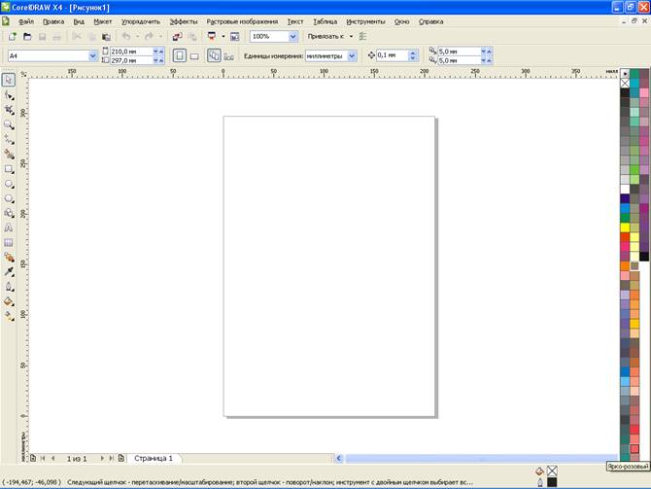Go to the previous page navigator button

(x=53, y=458)
